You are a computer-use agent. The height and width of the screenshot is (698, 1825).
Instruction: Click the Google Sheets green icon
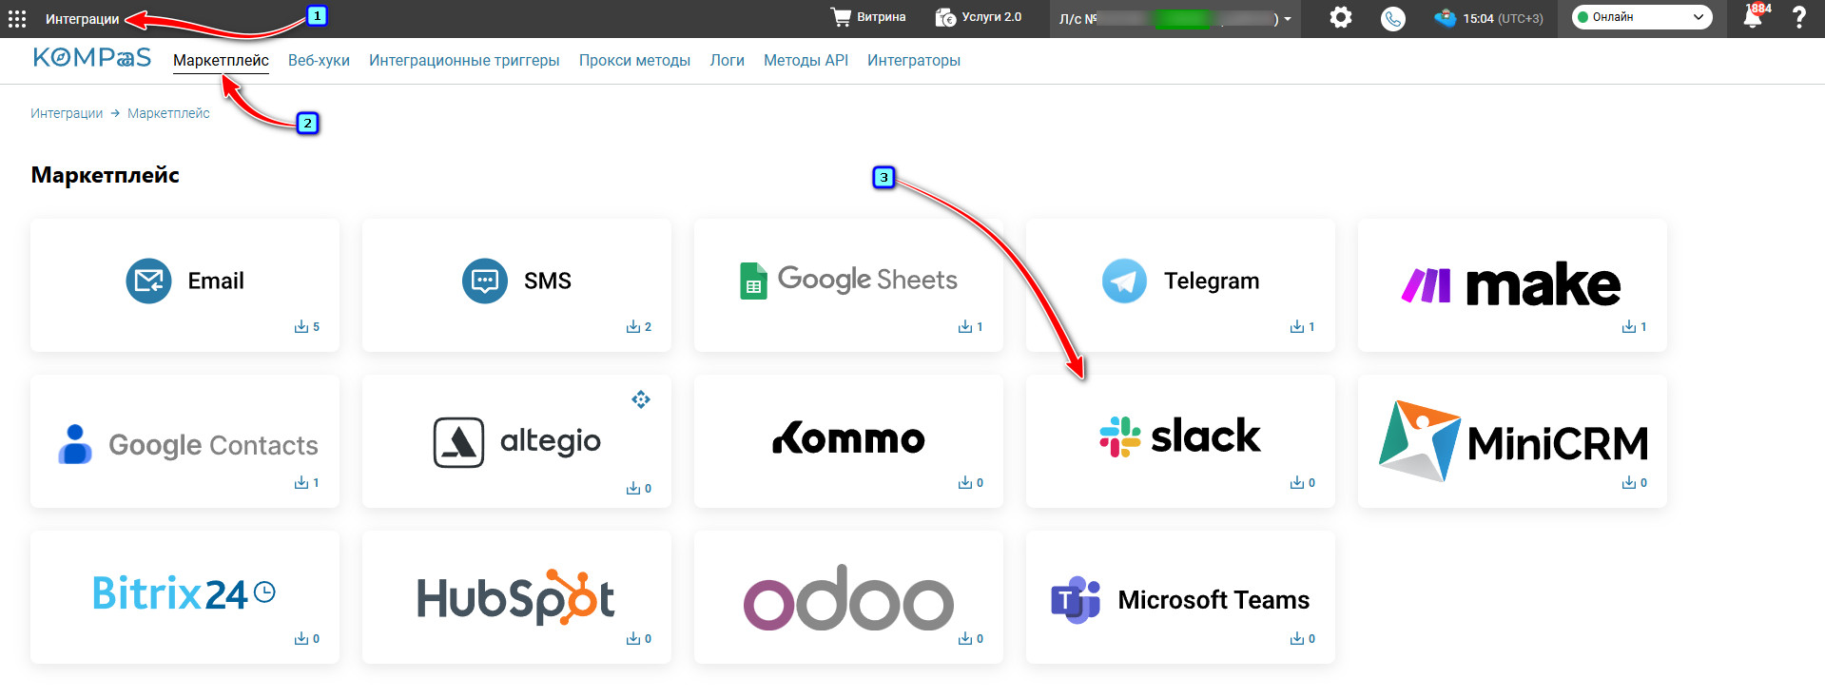point(753,281)
